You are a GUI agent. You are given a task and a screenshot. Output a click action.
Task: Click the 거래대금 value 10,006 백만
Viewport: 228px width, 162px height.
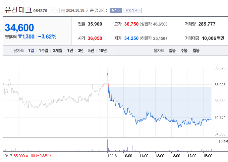[x=213, y=38]
